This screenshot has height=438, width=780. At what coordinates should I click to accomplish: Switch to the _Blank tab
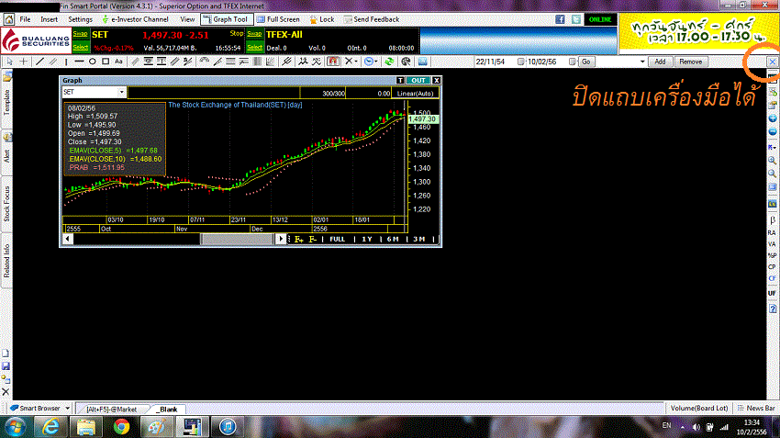(169, 410)
